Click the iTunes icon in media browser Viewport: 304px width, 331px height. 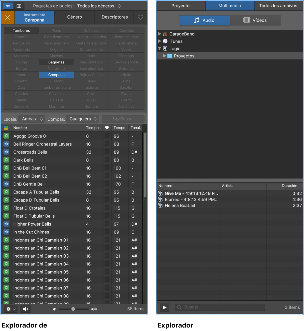point(165,41)
